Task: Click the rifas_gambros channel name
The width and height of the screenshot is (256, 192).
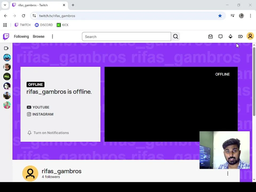Action: [62, 171]
